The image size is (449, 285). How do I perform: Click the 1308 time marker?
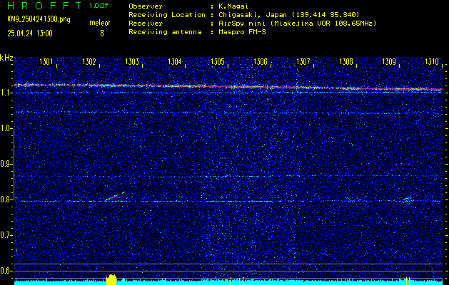(x=346, y=62)
